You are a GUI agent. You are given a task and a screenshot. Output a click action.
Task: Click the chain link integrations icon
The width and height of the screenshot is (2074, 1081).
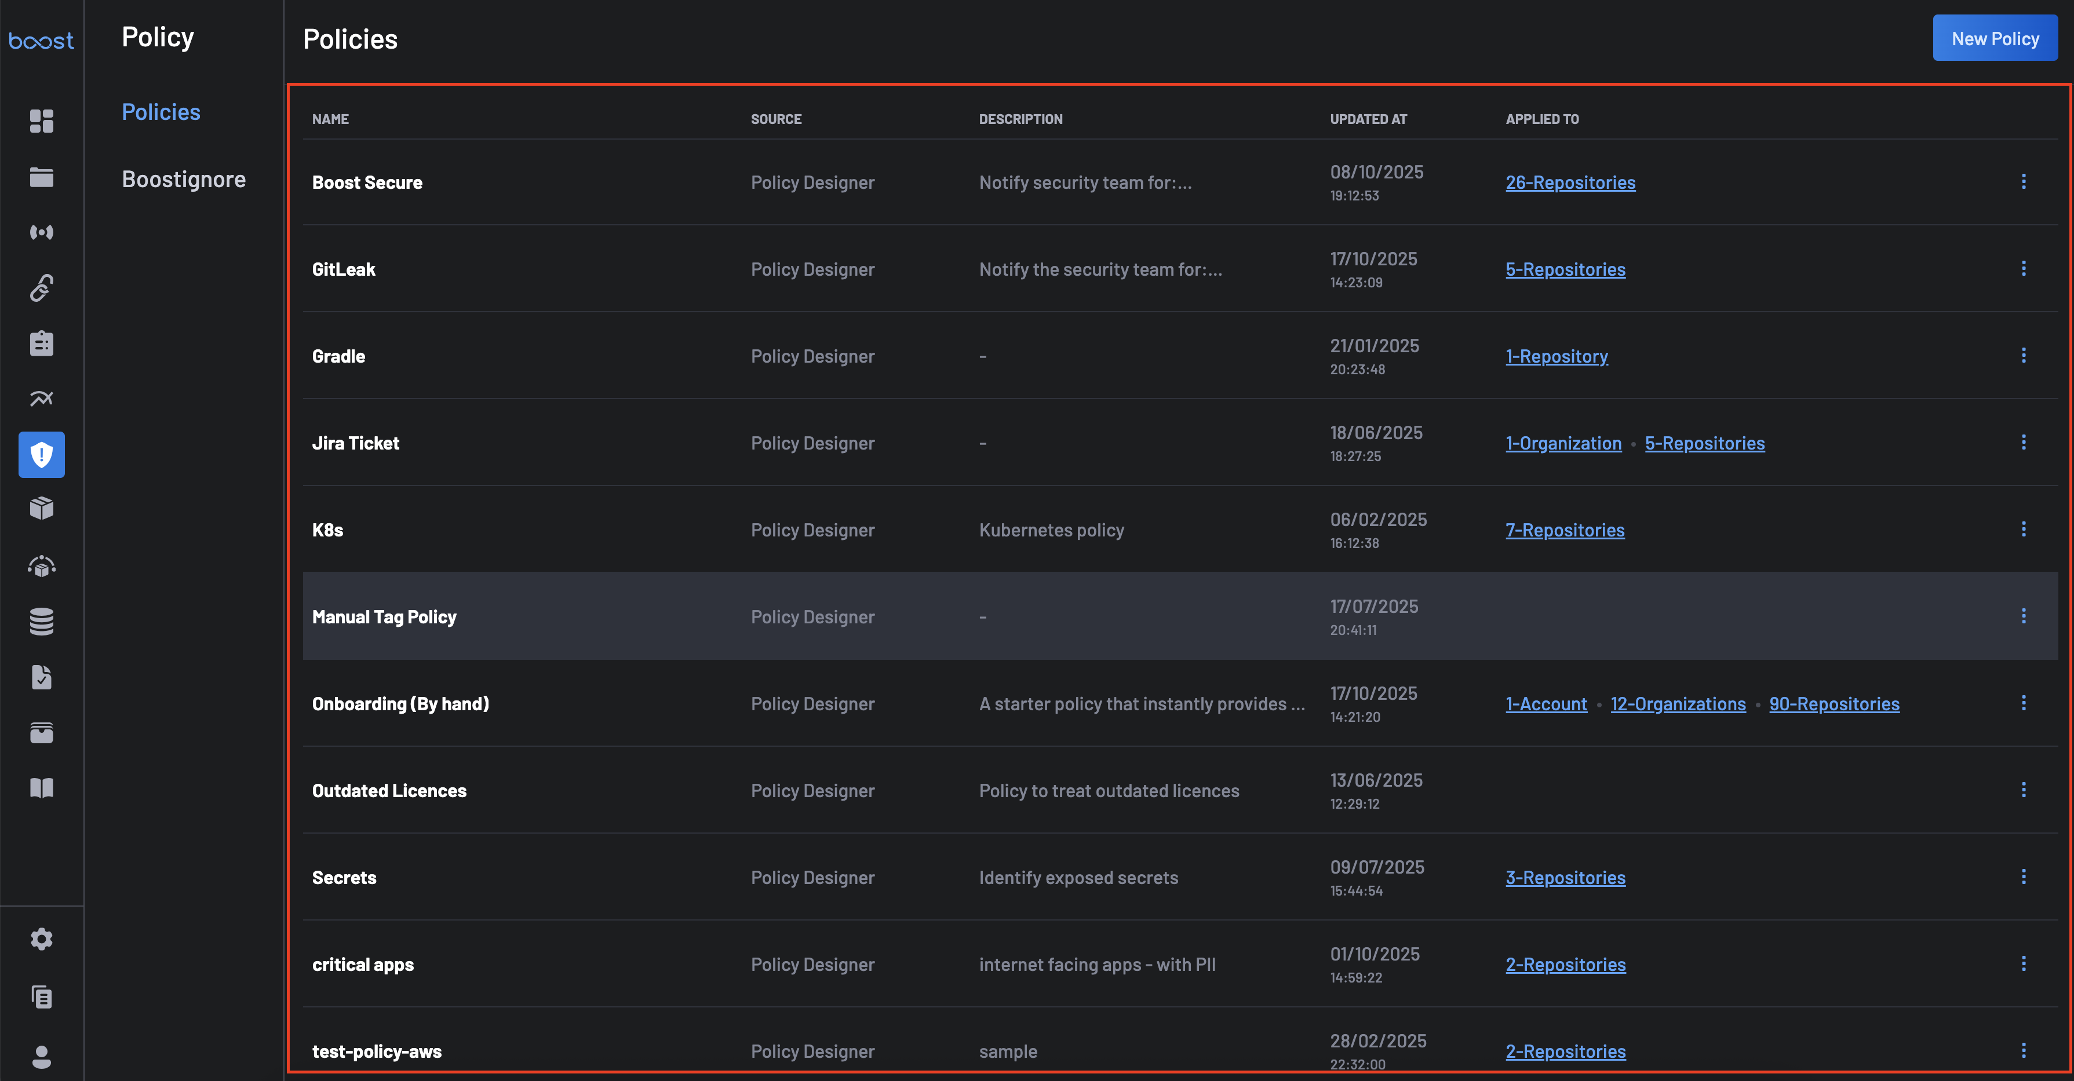click(41, 287)
